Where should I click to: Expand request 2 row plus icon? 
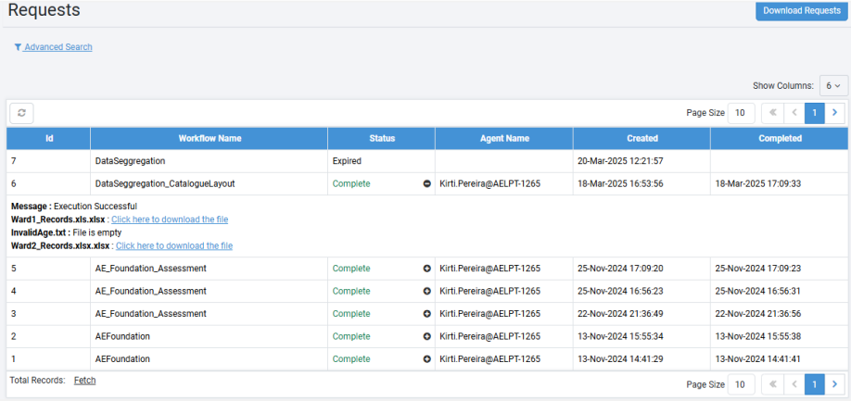pyautogui.click(x=426, y=336)
